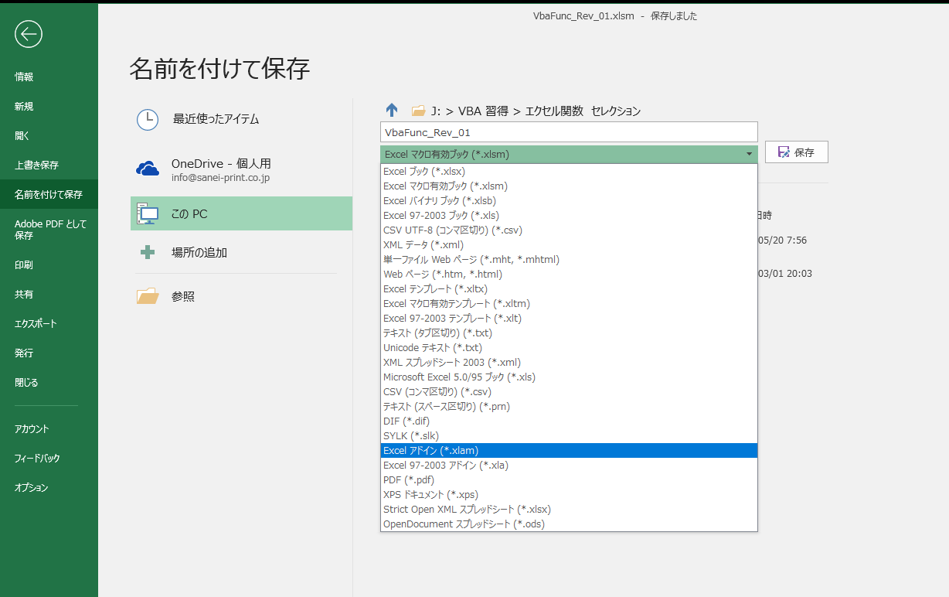Choose Excel テンプレート (*.xltx)
The height and width of the screenshot is (597, 949).
[569, 288]
